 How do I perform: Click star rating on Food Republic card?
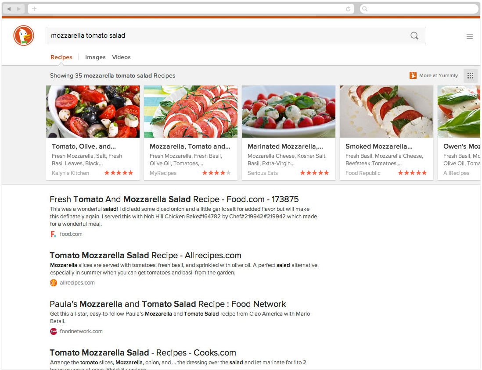pyautogui.click(x=412, y=173)
